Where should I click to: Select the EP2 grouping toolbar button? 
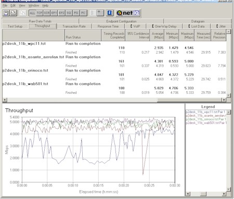[61, 13]
